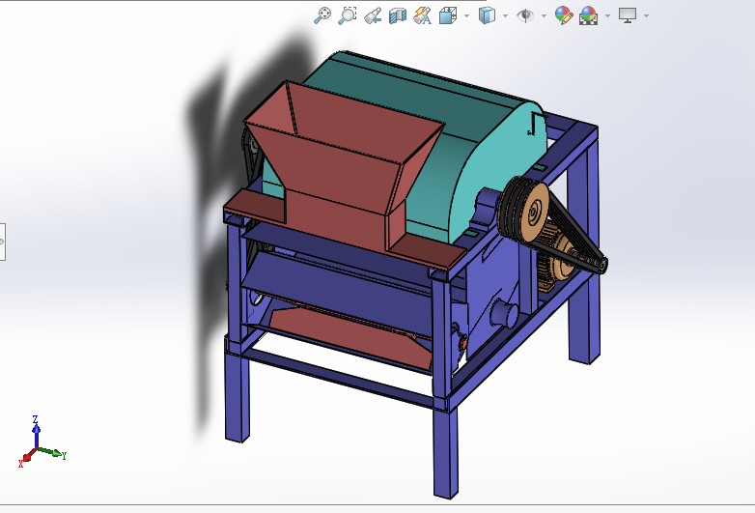Toggle the Section View tool

pos(398,15)
